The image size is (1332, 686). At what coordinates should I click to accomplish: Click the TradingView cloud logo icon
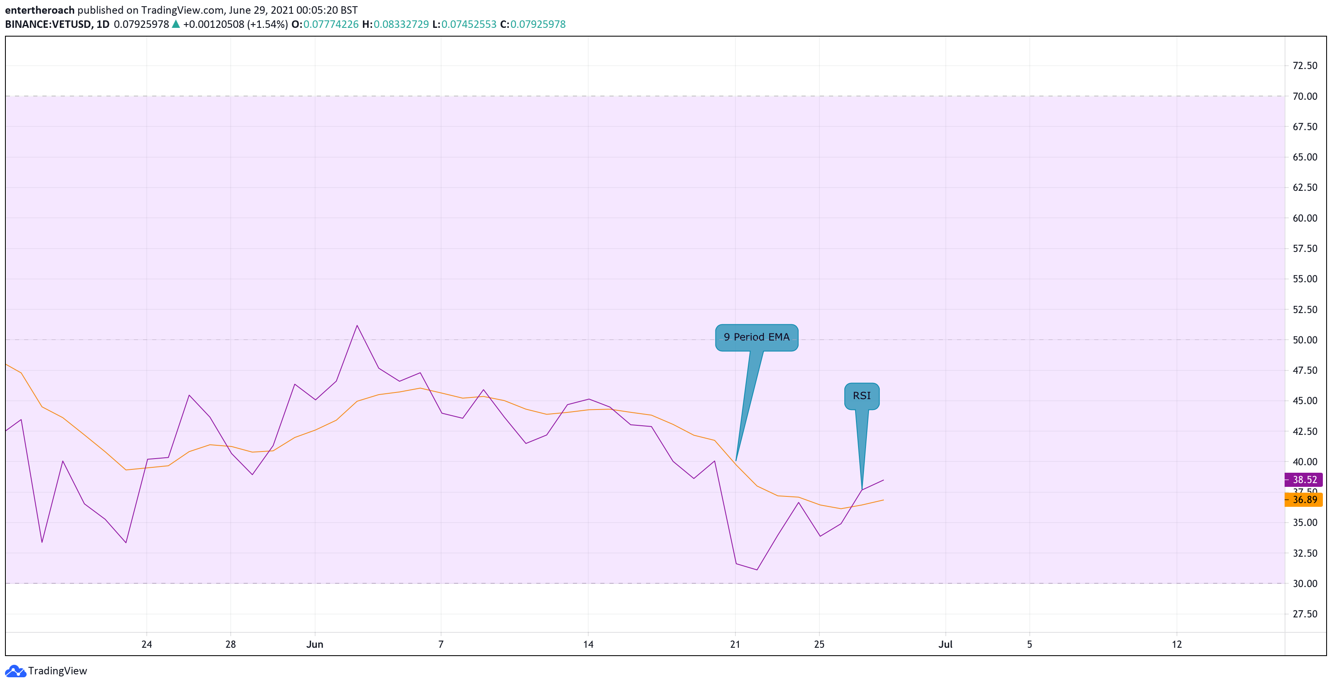(x=15, y=671)
